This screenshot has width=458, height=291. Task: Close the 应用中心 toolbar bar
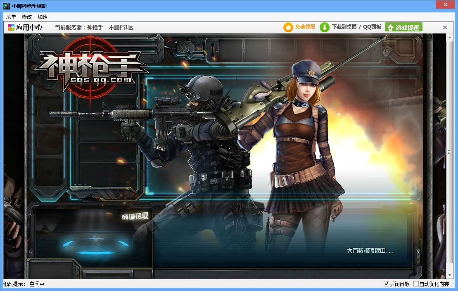445,28
